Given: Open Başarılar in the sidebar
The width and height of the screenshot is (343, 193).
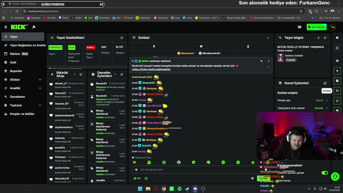Looking at the screenshot, I should 23,71.
